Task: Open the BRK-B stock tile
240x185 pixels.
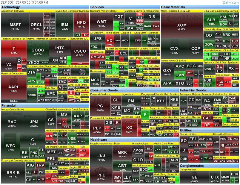Action: pos(13,173)
